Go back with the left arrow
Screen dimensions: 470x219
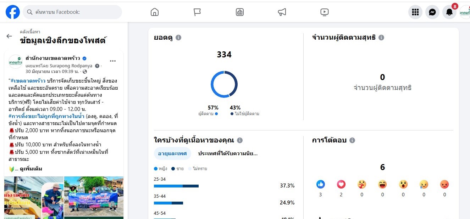9,36
